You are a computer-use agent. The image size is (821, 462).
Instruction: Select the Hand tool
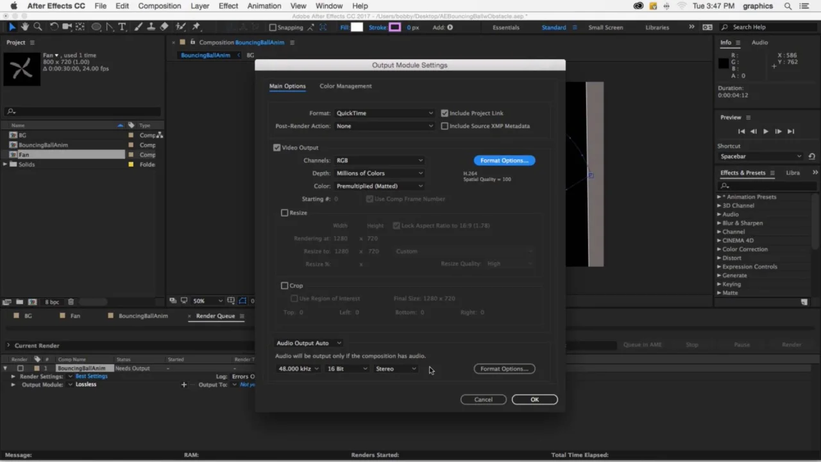[24, 27]
